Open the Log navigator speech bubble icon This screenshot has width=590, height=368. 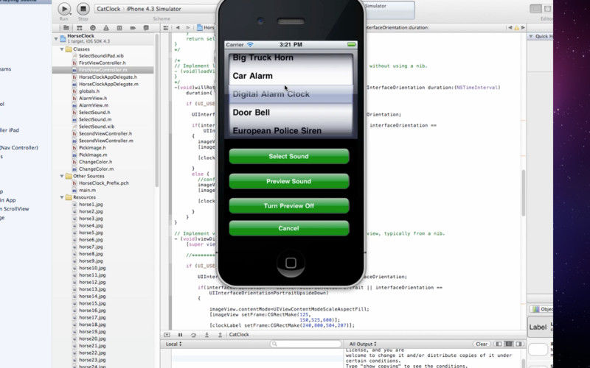click(146, 28)
